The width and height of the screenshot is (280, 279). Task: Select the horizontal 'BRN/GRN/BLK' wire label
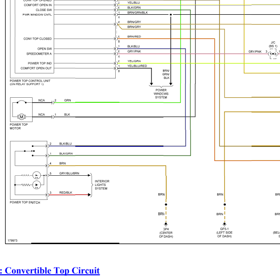pos(138,12)
